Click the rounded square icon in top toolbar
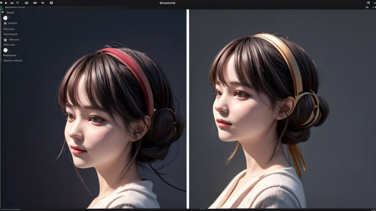The image size is (376, 211). pos(51,3)
